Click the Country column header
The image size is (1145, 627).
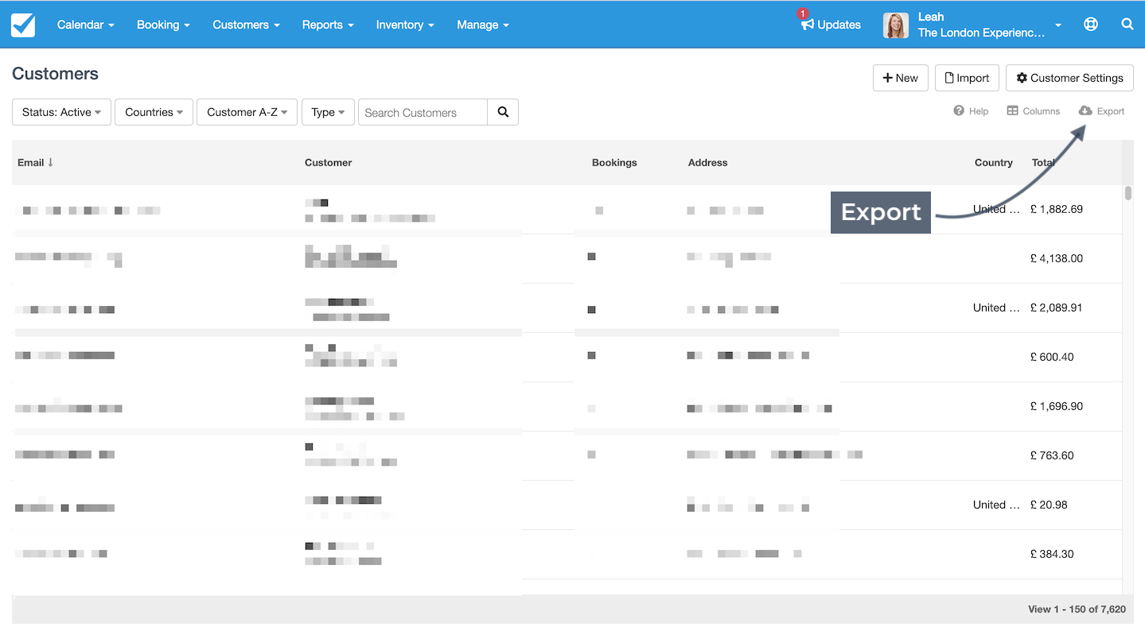pos(993,162)
